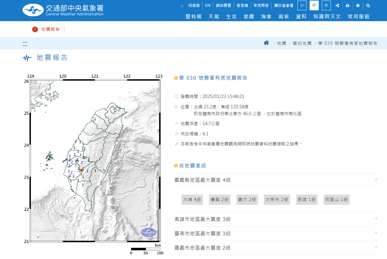Click the earthquake intensity map image
This screenshot has height=259, width=387.
95,160
